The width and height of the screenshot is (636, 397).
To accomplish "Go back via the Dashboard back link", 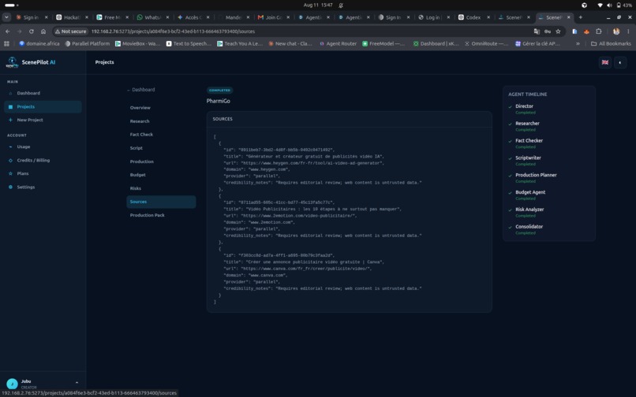I will [x=140, y=90].
